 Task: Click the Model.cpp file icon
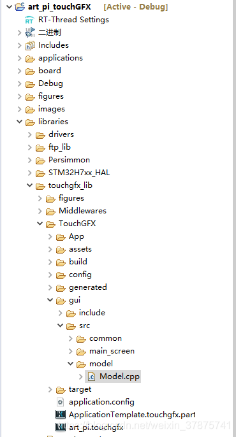(91, 377)
